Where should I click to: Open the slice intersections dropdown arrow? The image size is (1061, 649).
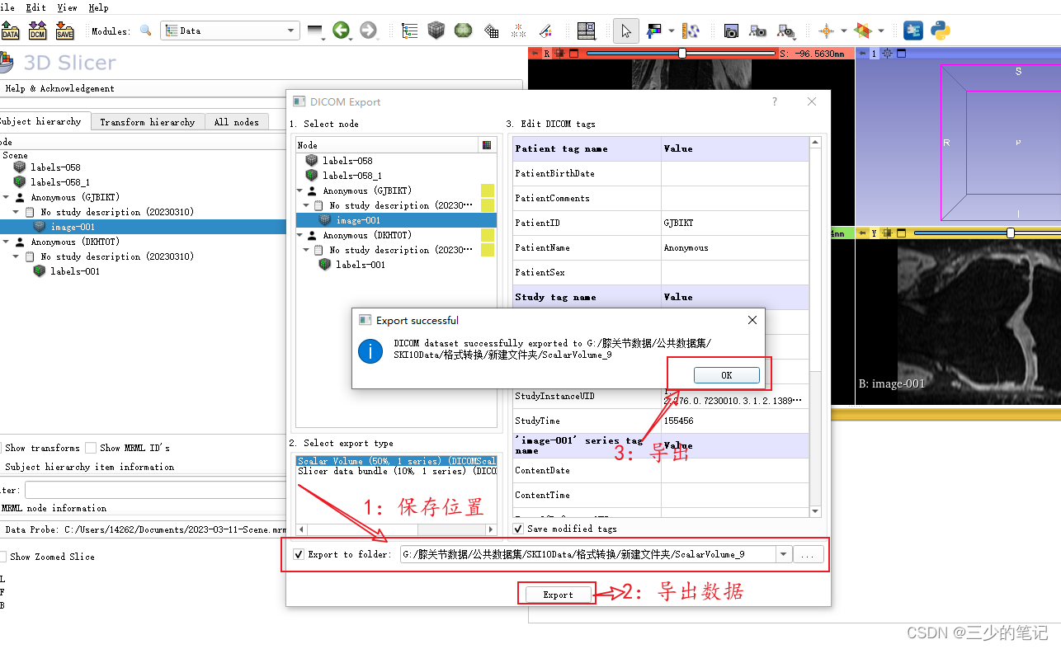(881, 31)
